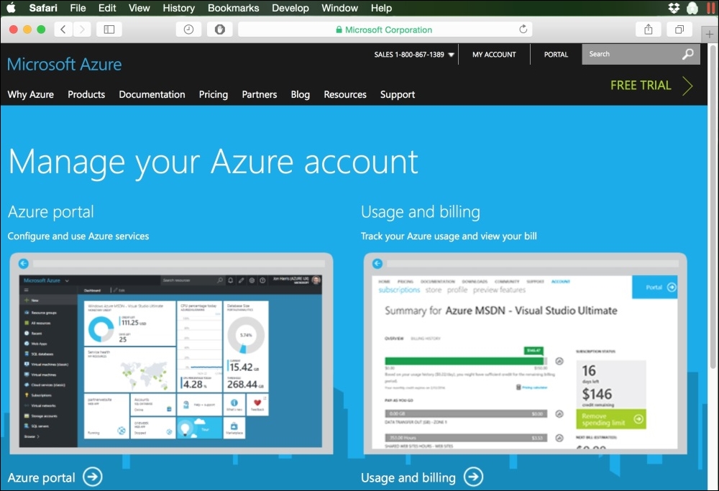Open the Why Azure navigation item
The height and width of the screenshot is (491, 719).
[31, 94]
